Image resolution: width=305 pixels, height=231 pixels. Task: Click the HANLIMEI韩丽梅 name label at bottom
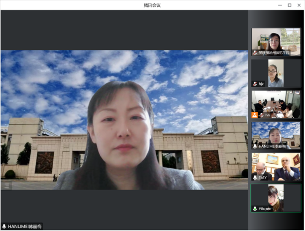coord(24,227)
